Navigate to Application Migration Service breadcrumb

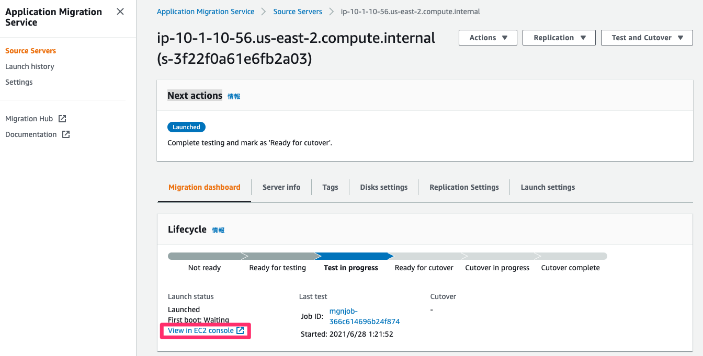coord(206,12)
